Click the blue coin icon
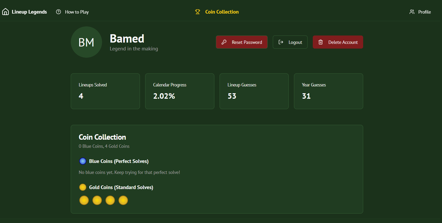442x223 pixels. 83,161
